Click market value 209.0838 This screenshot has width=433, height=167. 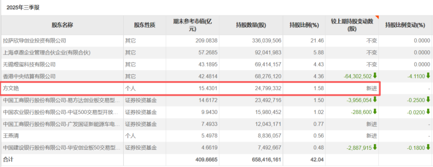207,41
